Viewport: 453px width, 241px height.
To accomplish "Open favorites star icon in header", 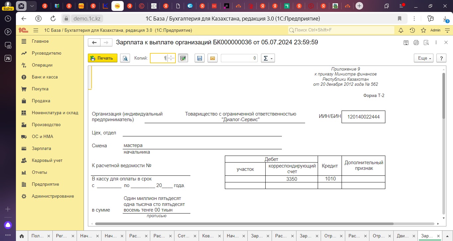I will [x=423, y=30].
